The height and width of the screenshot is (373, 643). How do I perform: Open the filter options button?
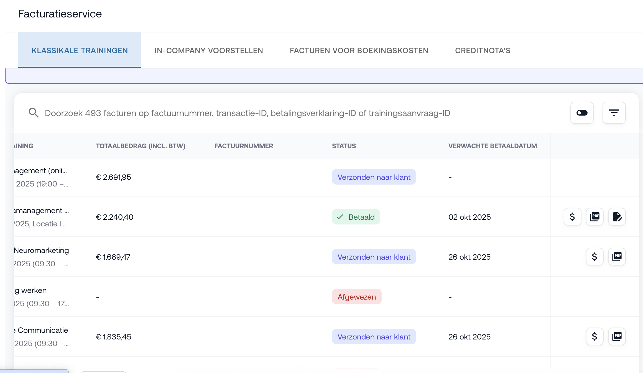pyautogui.click(x=614, y=113)
